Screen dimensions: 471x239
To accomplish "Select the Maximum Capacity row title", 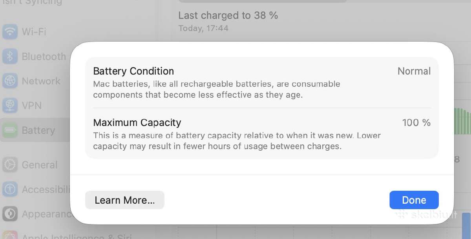I will click(137, 122).
